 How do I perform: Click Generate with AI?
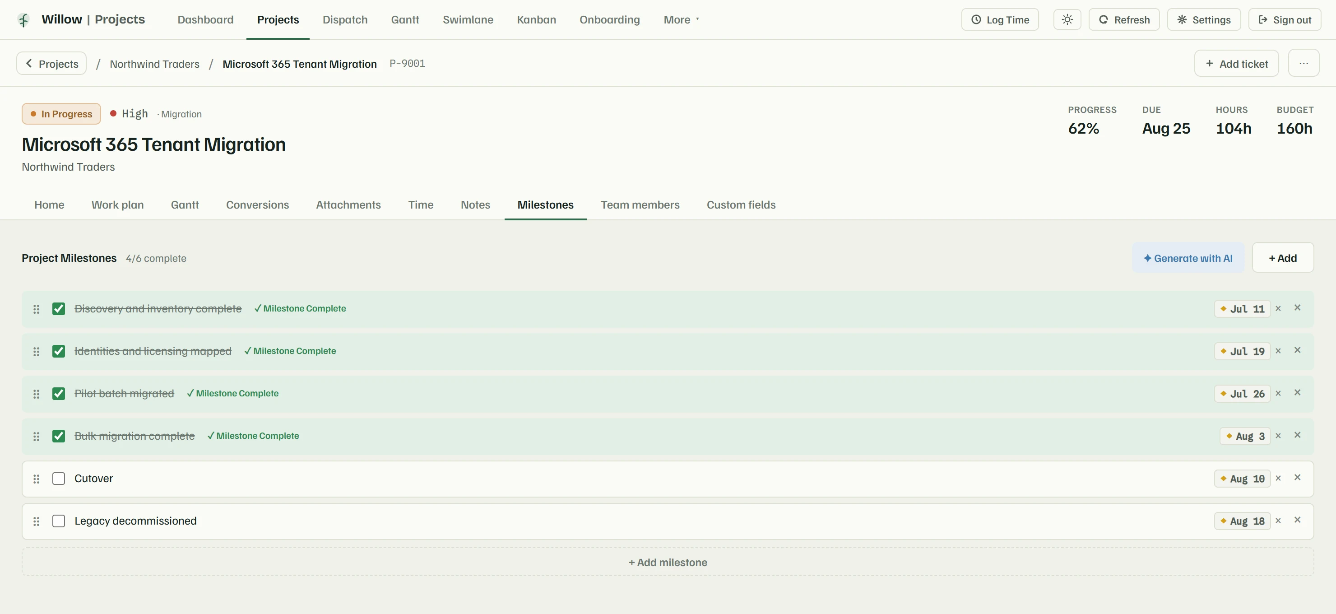point(1188,258)
